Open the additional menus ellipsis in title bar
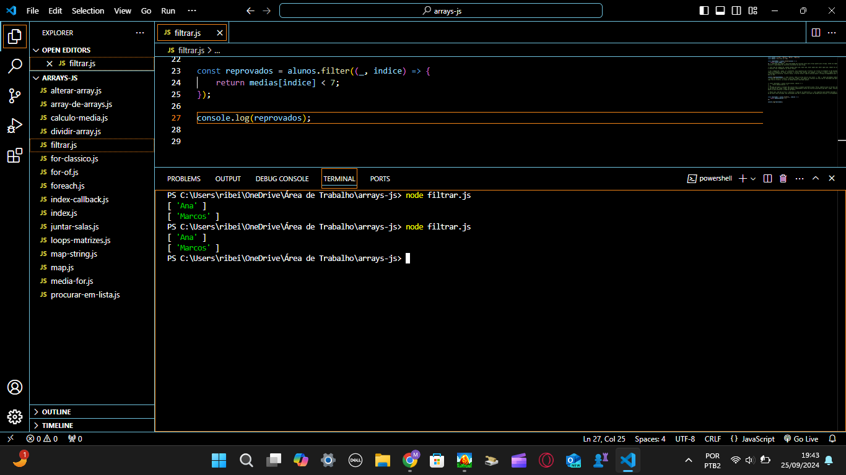846x475 pixels. tap(192, 11)
